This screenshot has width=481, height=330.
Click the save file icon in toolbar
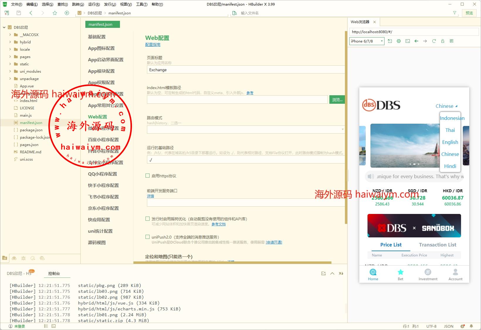(19, 13)
